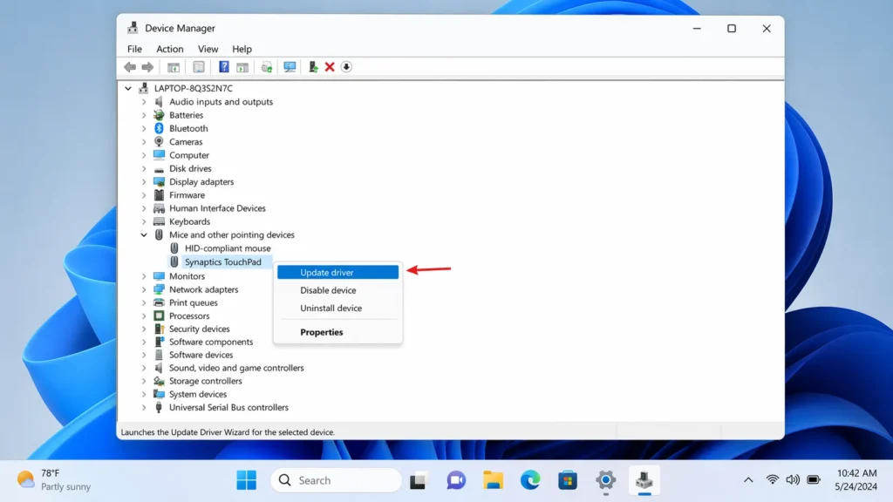Open the Windows Search box in the taskbar

coord(336,479)
